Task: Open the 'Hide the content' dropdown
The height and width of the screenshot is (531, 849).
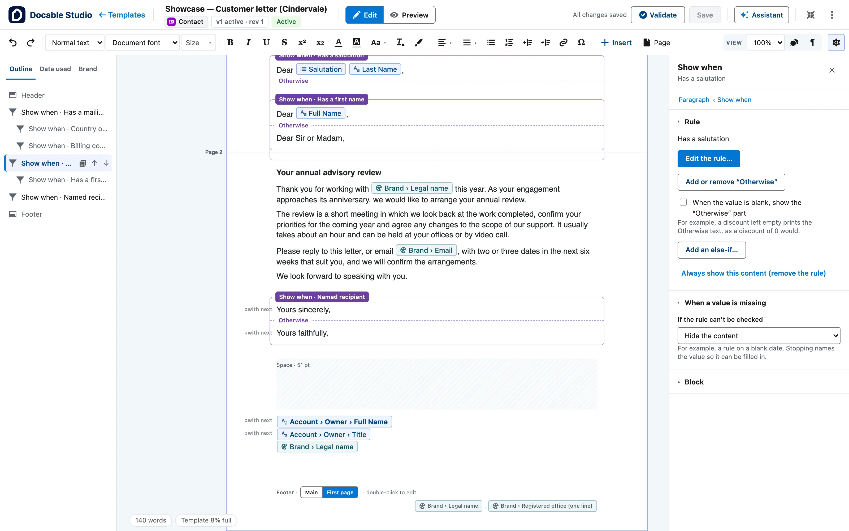Action: tap(759, 336)
